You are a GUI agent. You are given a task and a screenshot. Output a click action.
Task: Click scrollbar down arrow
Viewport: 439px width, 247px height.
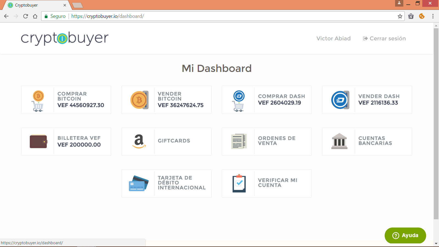coord(436,244)
